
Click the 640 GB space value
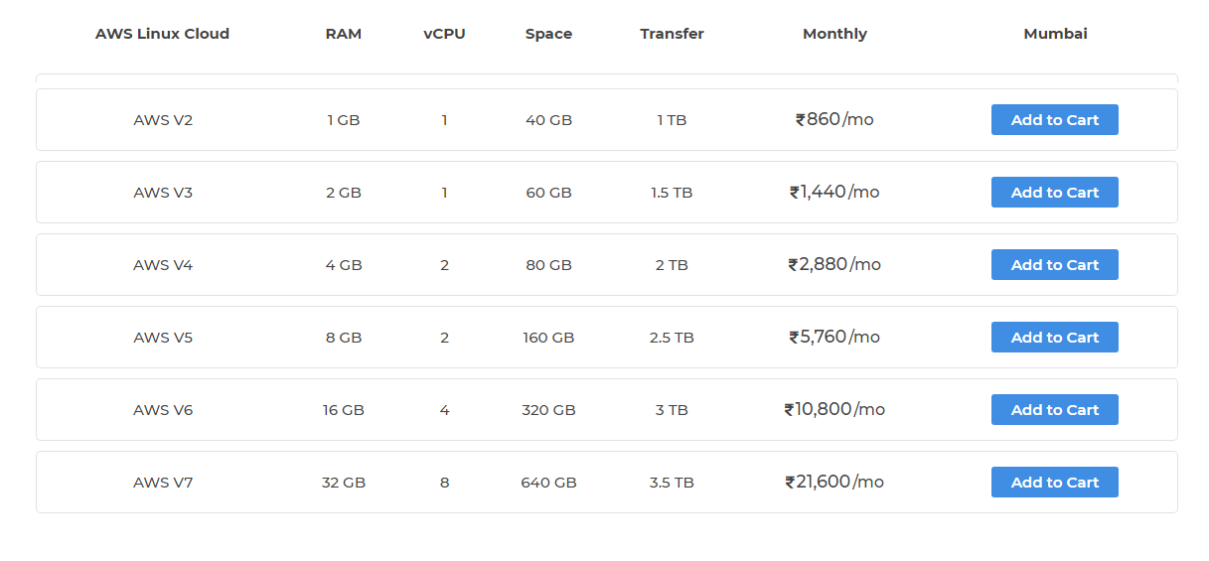pos(548,483)
